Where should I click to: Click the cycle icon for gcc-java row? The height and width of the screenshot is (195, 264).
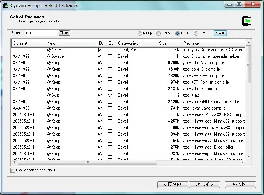click(49, 108)
